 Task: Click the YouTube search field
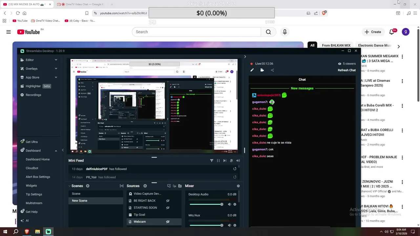pyautogui.click(x=196, y=32)
